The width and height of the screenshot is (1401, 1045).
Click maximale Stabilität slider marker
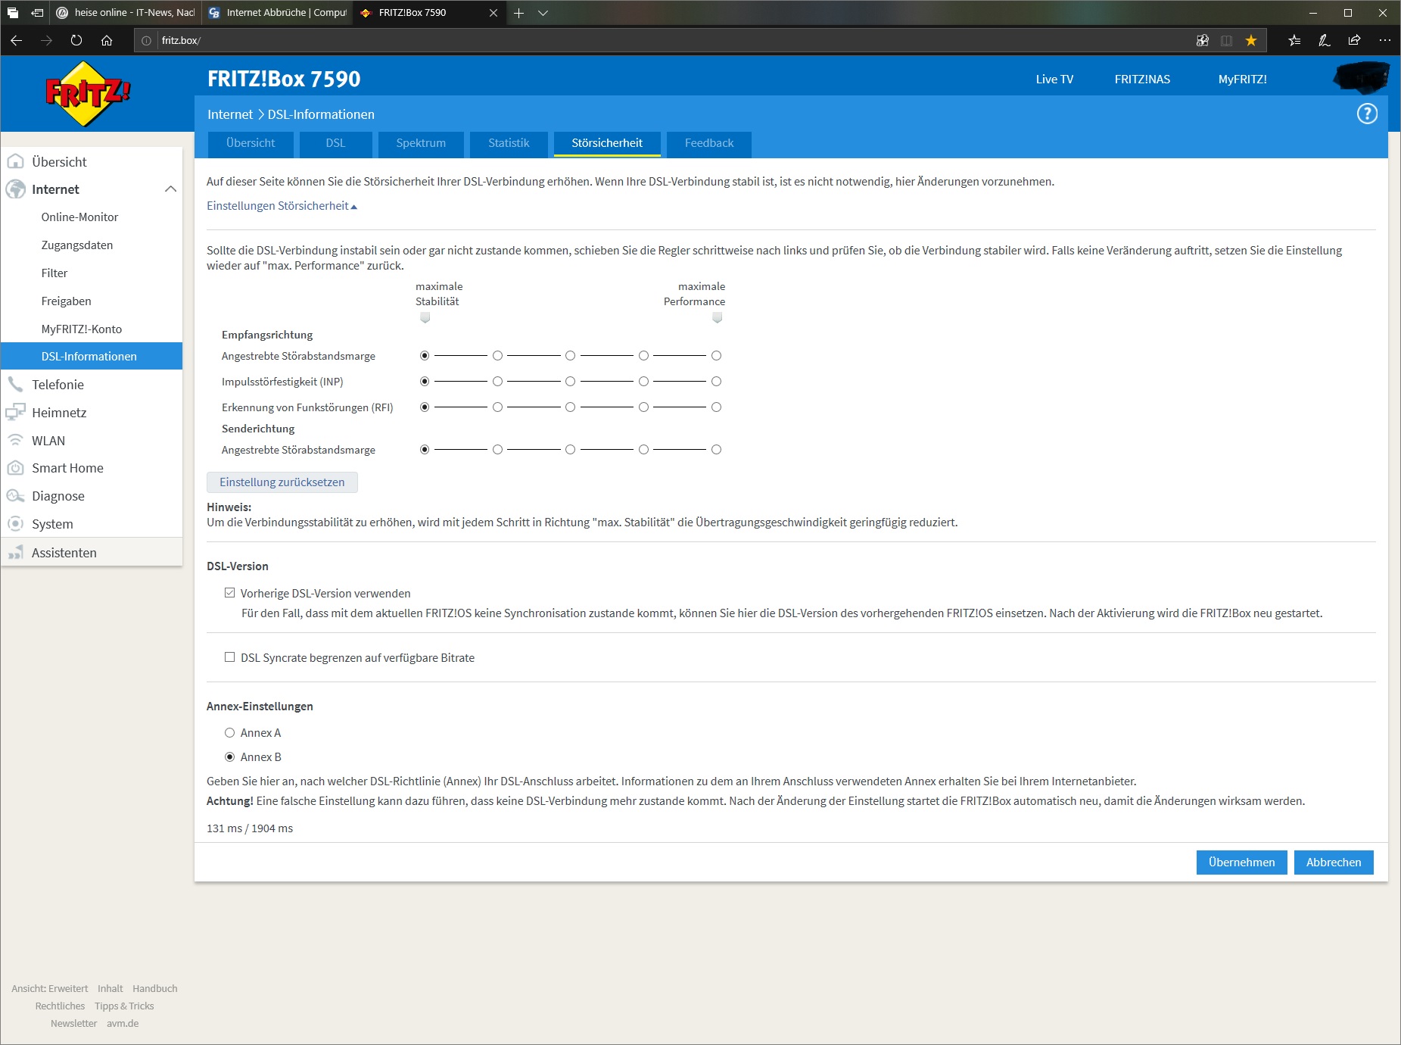pos(425,318)
